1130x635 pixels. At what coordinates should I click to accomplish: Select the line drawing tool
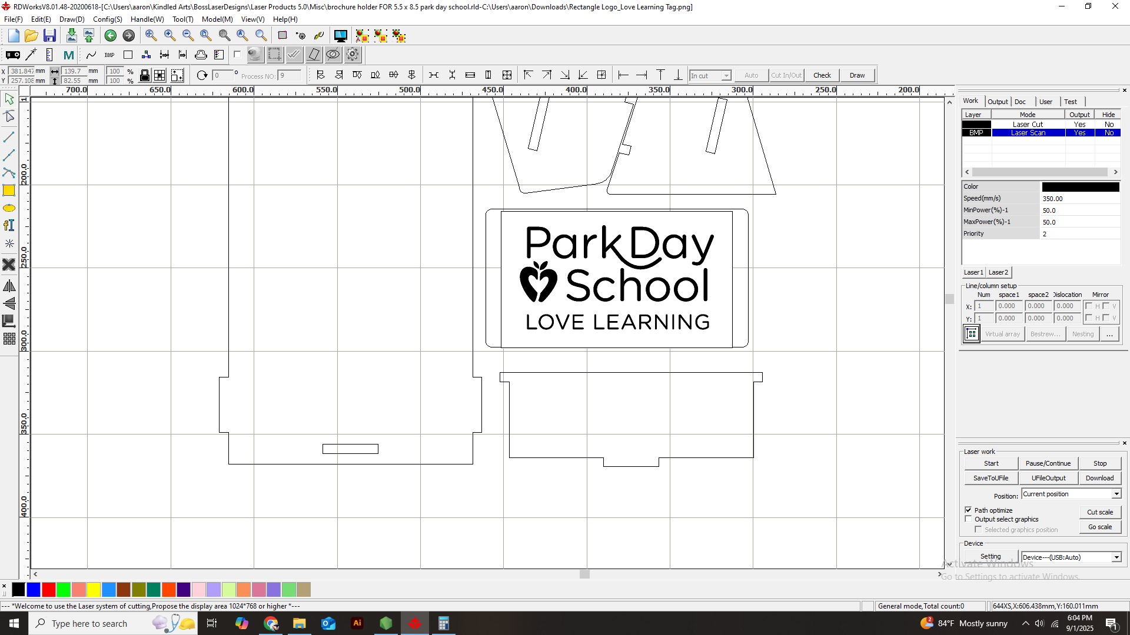pos(9,137)
